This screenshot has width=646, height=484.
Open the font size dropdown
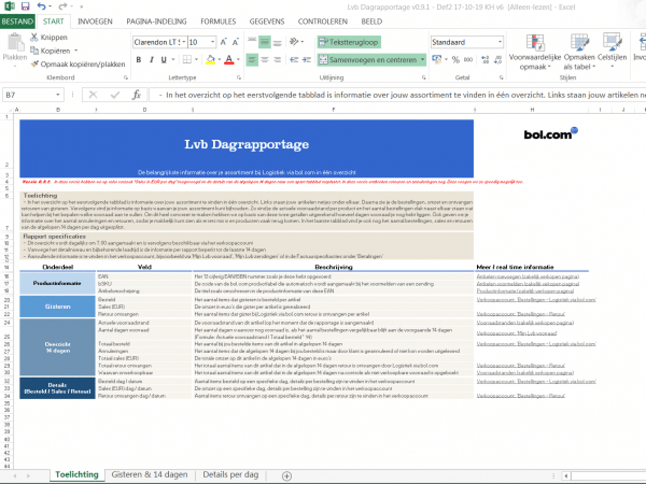coord(213,42)
